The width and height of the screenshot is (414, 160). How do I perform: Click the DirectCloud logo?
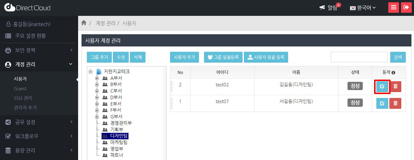point(27,8)
